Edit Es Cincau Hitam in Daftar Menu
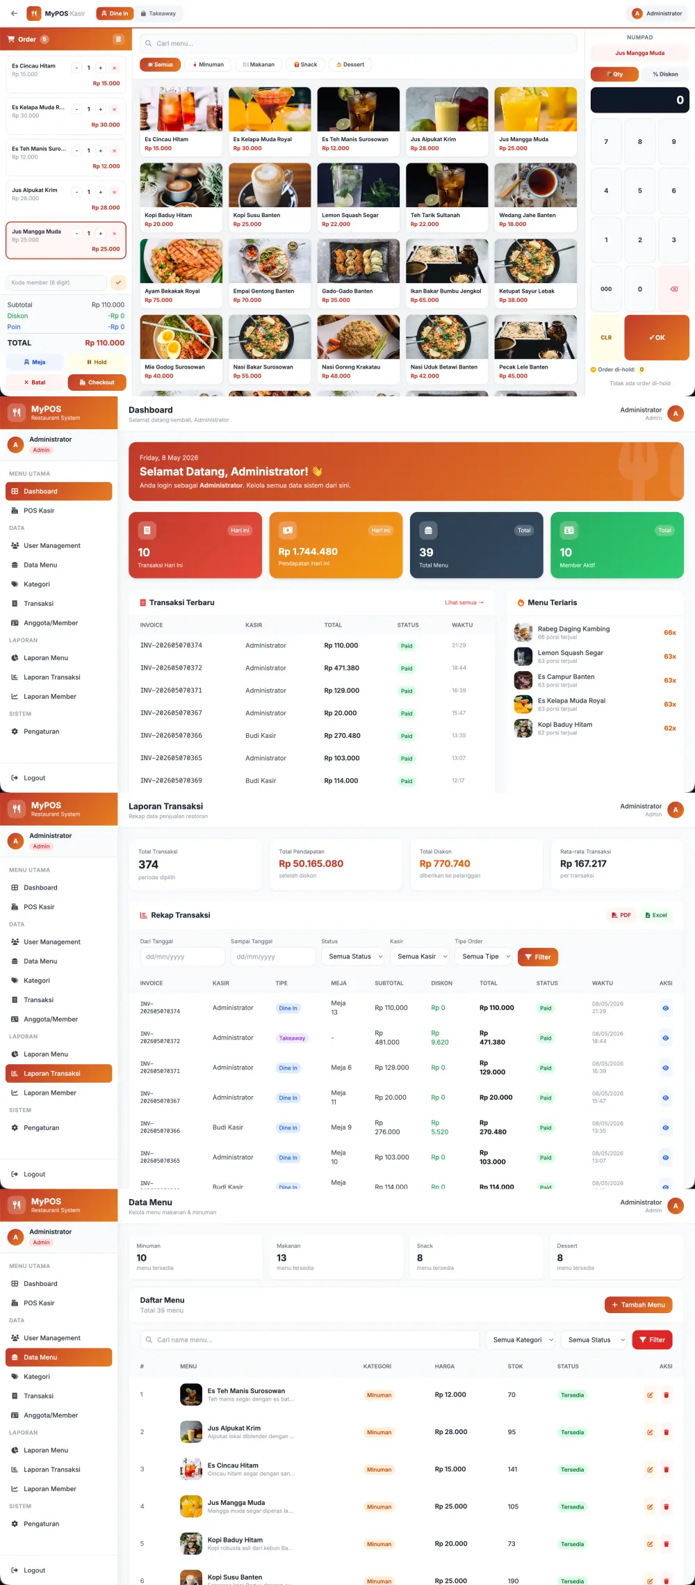This screenshot has width=695, height=1585. 650,1470
